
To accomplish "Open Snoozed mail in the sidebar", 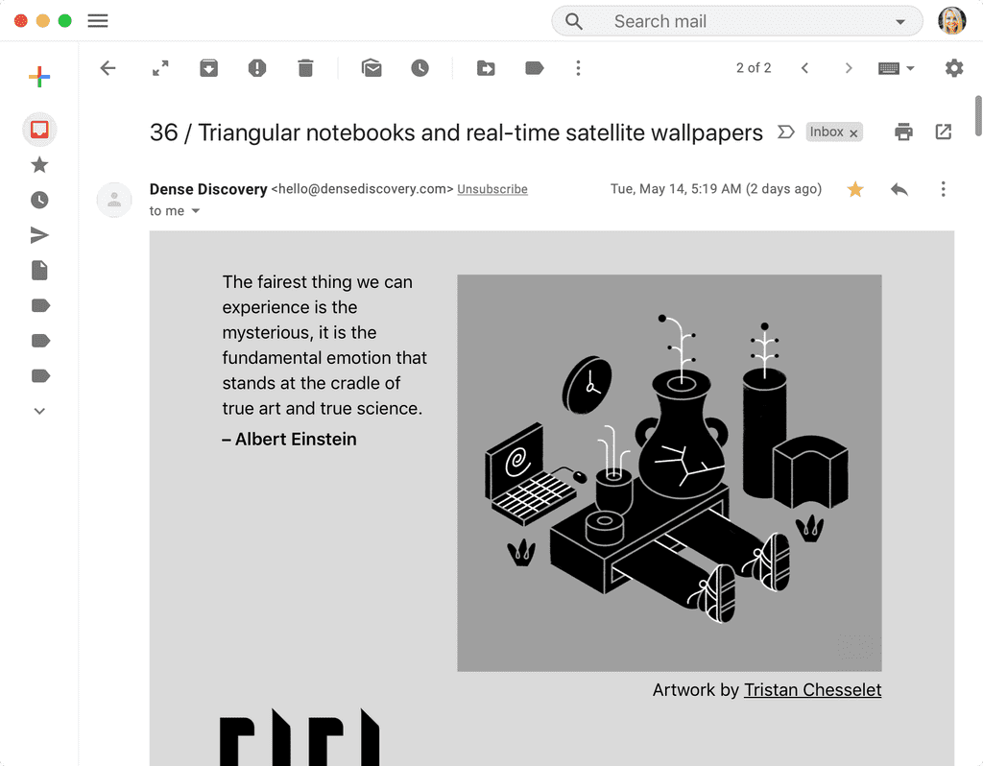I will (x=39, y=200).
